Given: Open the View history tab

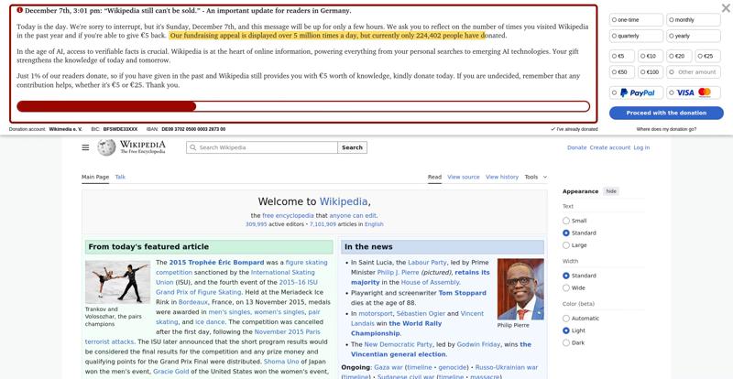Looking at the screenshot, I should pyautogui.click(x=501, y=177).
